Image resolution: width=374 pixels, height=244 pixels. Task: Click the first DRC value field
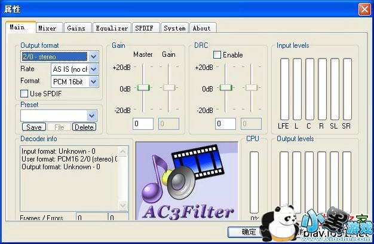tap(225, 124)
